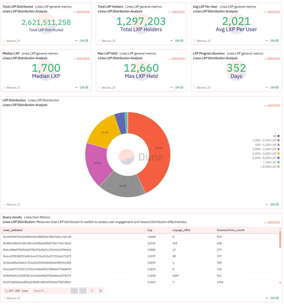Click 19h refresh badge on LXP Distribution chart

tap(275, 205)
